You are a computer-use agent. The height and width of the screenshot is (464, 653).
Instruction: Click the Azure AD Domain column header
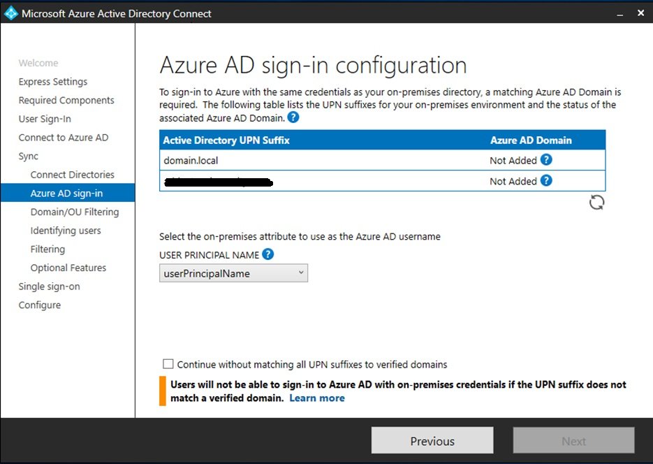coord(531,140)
